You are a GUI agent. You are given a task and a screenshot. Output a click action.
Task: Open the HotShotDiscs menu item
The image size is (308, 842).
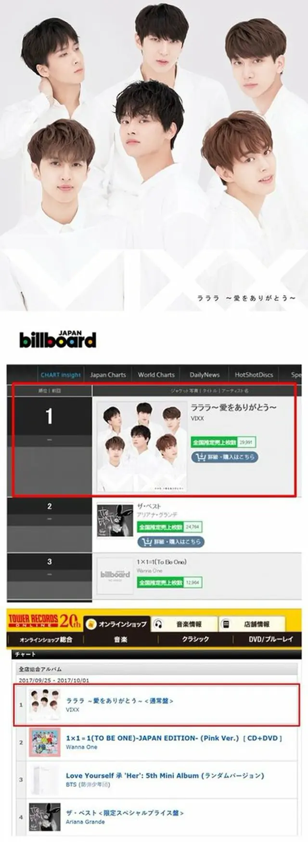pos(254,375)
